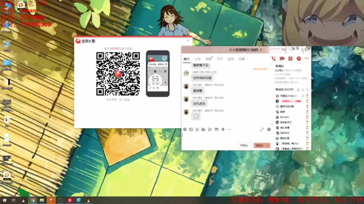Select the scissors screenshot tool

coord(197,129)
